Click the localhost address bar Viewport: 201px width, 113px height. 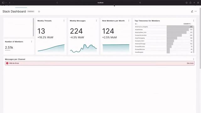point(100,3)
